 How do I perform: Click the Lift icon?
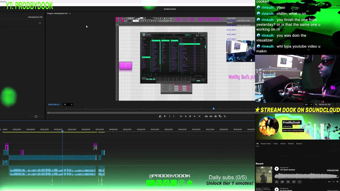[x=206, y=116]
